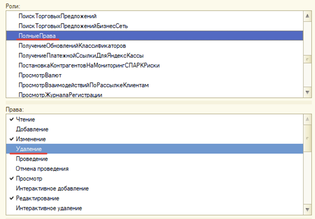
Task: Enable the checkbox beside Добавление right
Action: 12,129
